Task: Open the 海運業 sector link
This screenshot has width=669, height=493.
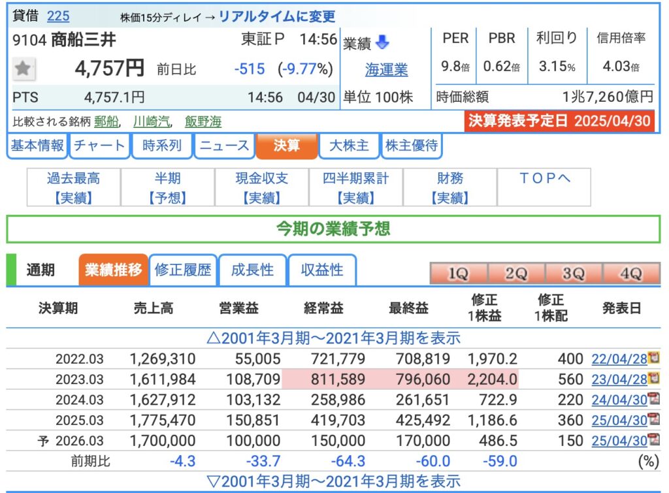Action: [386, 69]
